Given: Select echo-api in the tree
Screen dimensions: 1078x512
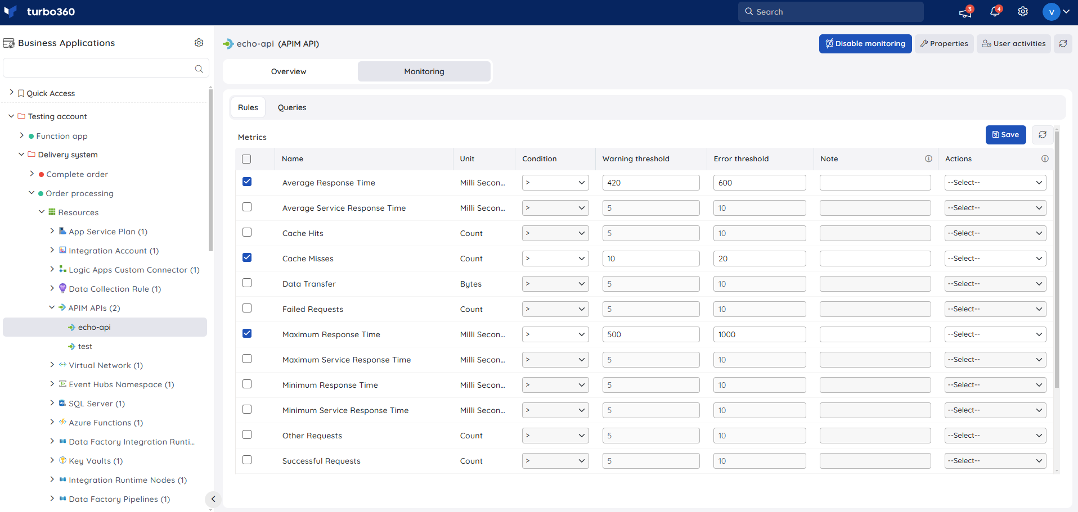Looking at the screenshot, I should click(x=105, y=327).
